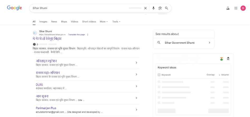The width and height of the screenshot is (250, 117).
Task: Open the Parimarjan Plus sitelink
Action: pos(46,108)
